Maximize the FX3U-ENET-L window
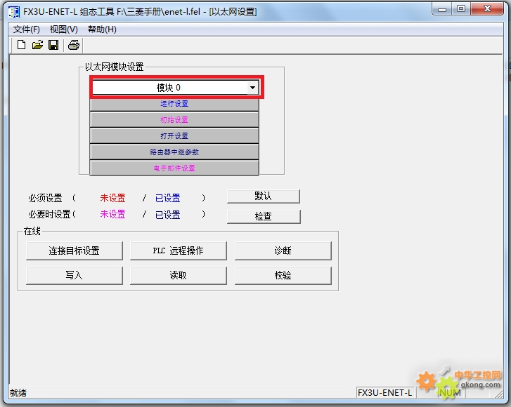Screen dimensions: 511x407 [461, 9]
